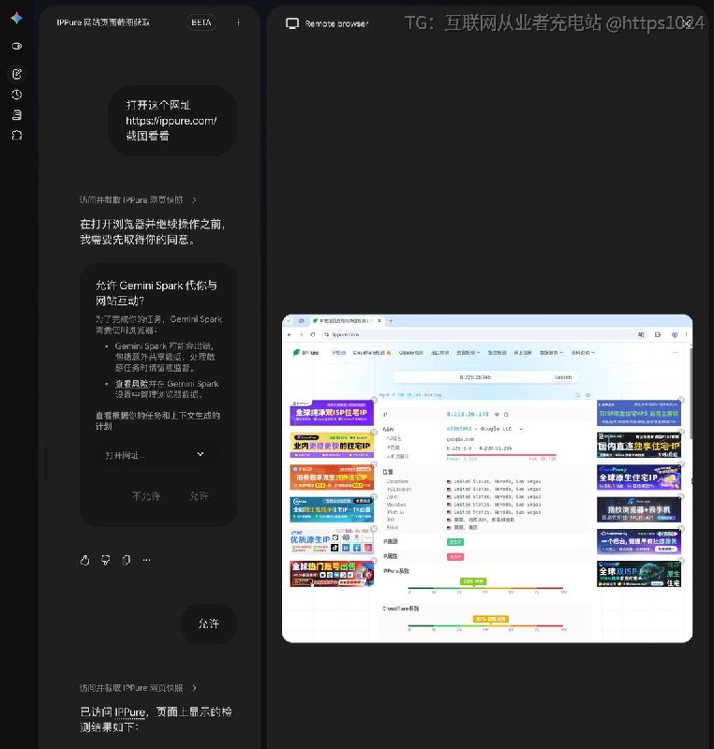
Task: Open the IPPure link in the reply
Action: coord(130,712)
